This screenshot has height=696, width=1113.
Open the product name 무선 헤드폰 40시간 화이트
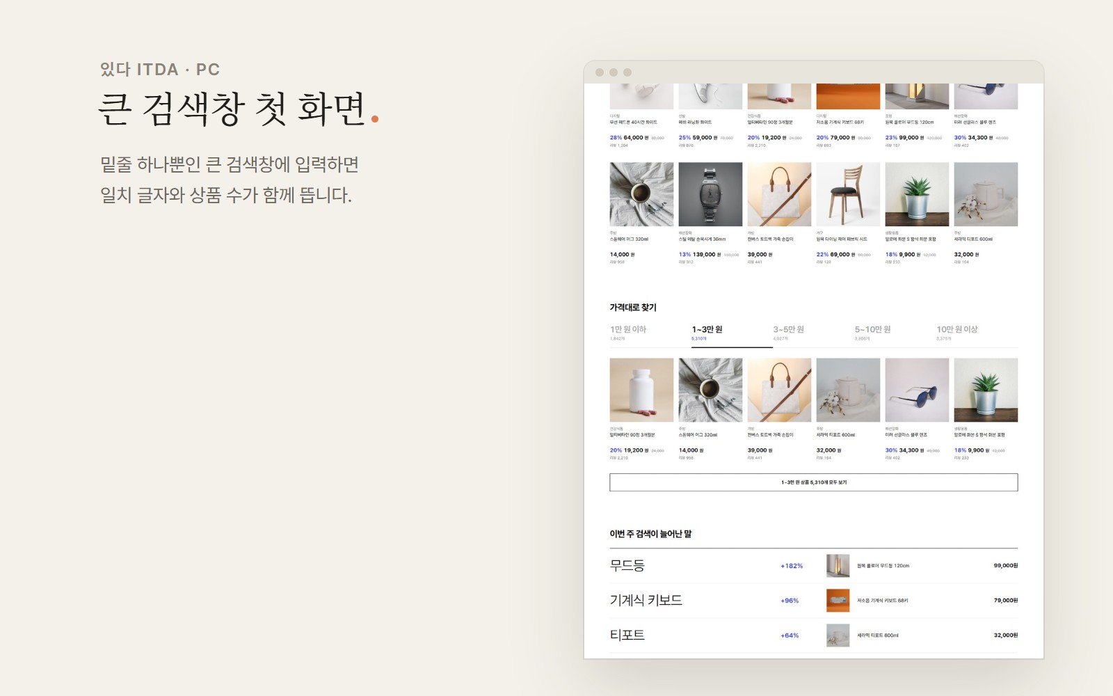tap(633, 122)
